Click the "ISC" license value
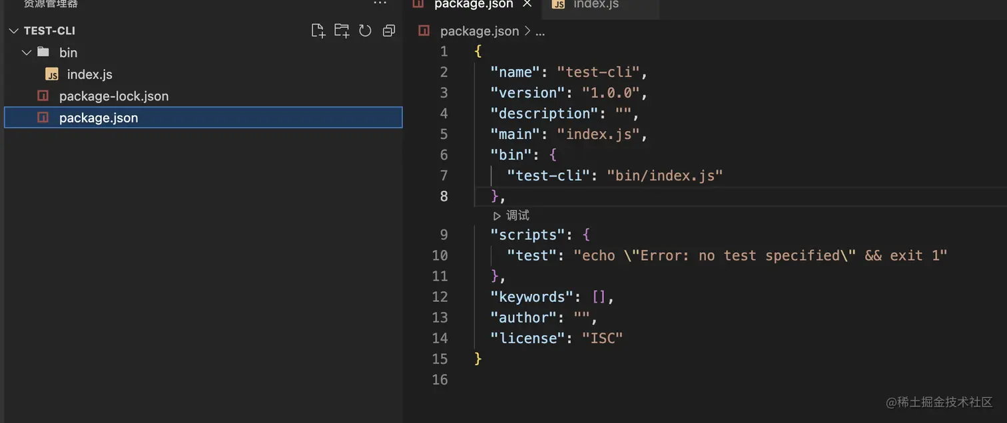The height and width of the screenshot is (423, 1007). (x=602, y=338)
